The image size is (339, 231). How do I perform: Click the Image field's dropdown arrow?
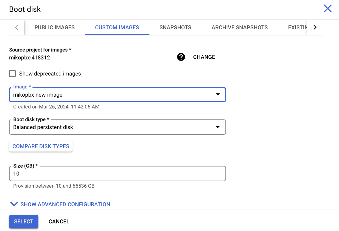(x=218, y=95)
